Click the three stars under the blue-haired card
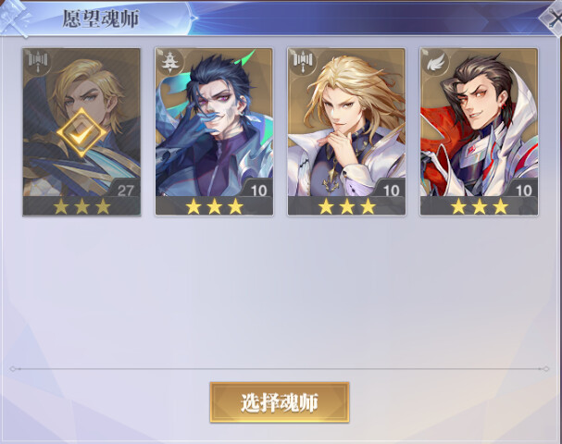Screen dimensions: 562x444 pyautogui.click(x=214, y=206)
